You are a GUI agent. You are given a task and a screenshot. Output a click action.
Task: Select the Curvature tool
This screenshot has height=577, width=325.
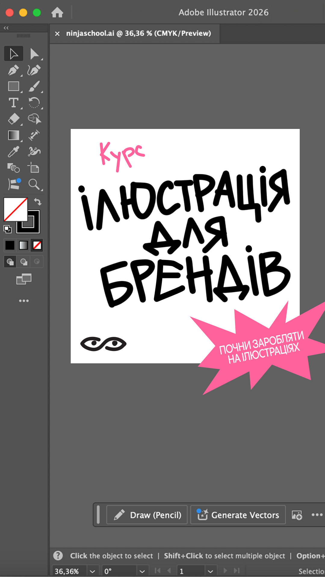(x=34, y=70)
